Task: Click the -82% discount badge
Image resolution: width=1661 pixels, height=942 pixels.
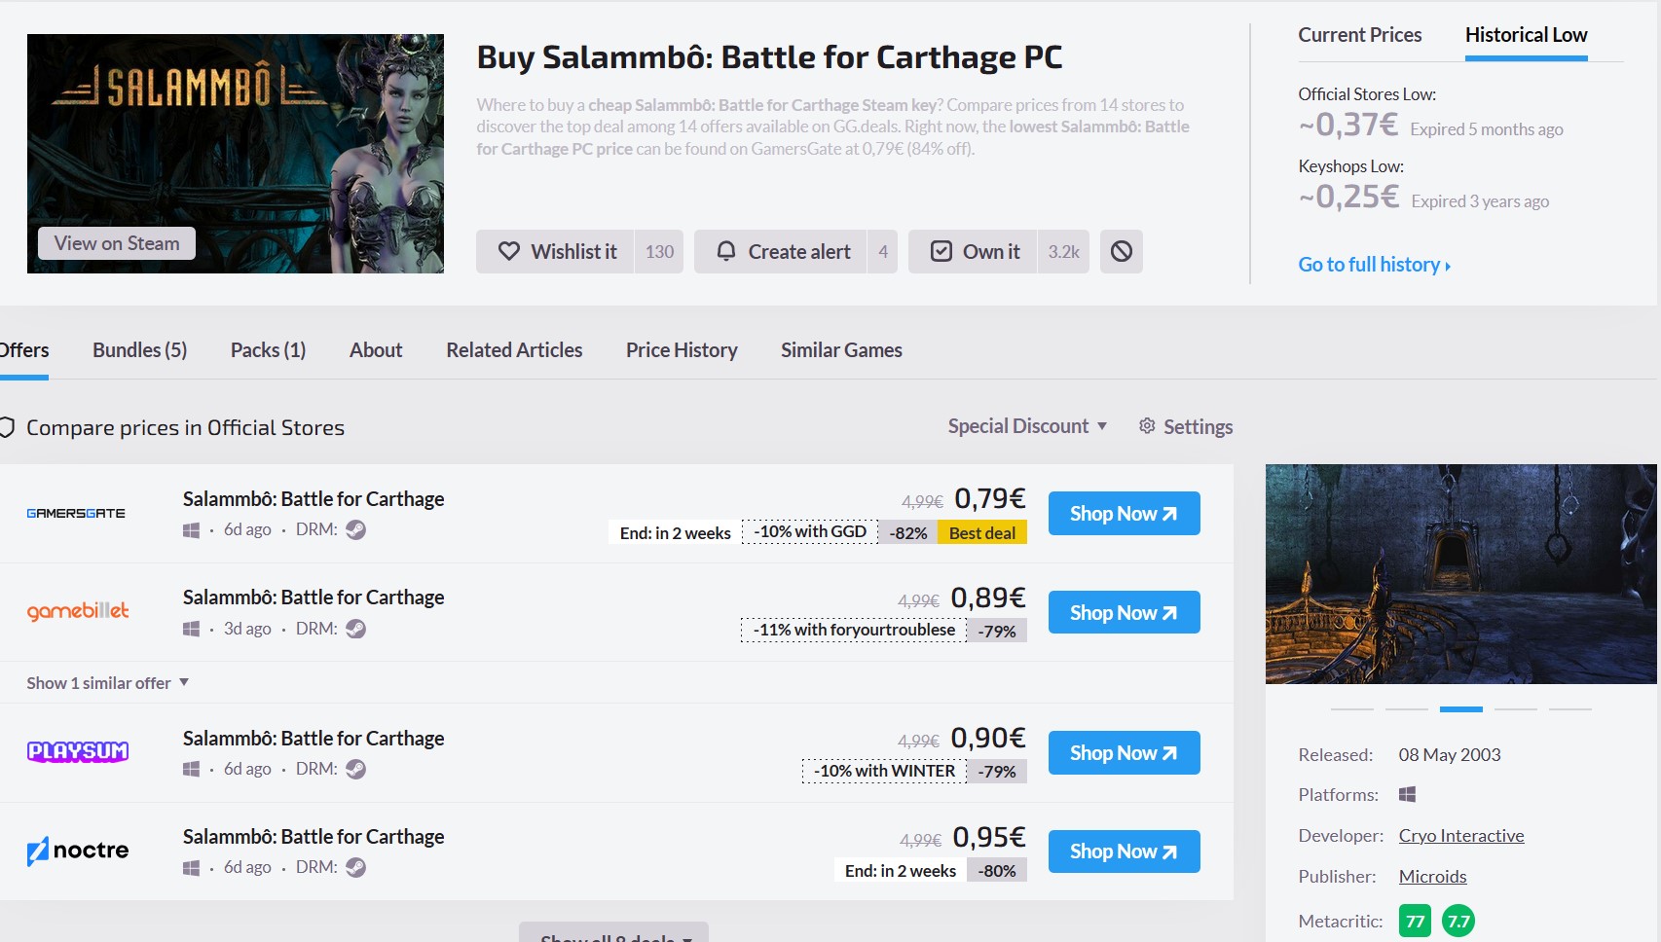Action: click(908, 532)
